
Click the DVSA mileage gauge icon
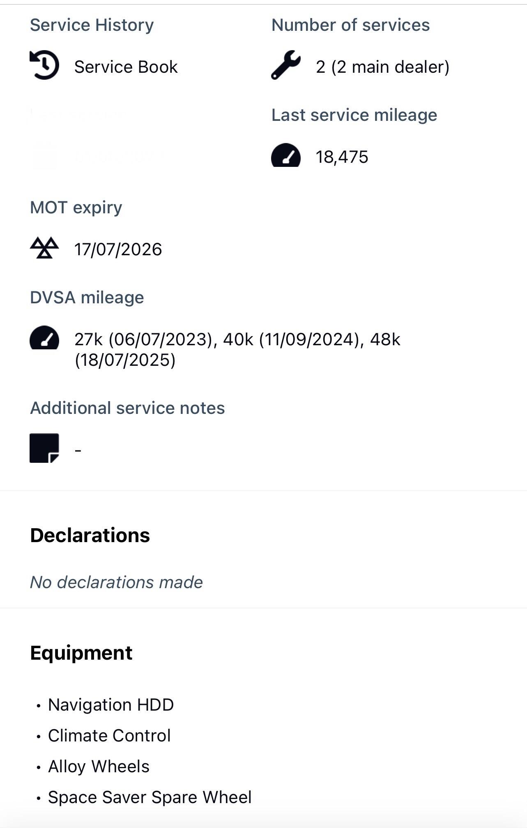(44, 338)
